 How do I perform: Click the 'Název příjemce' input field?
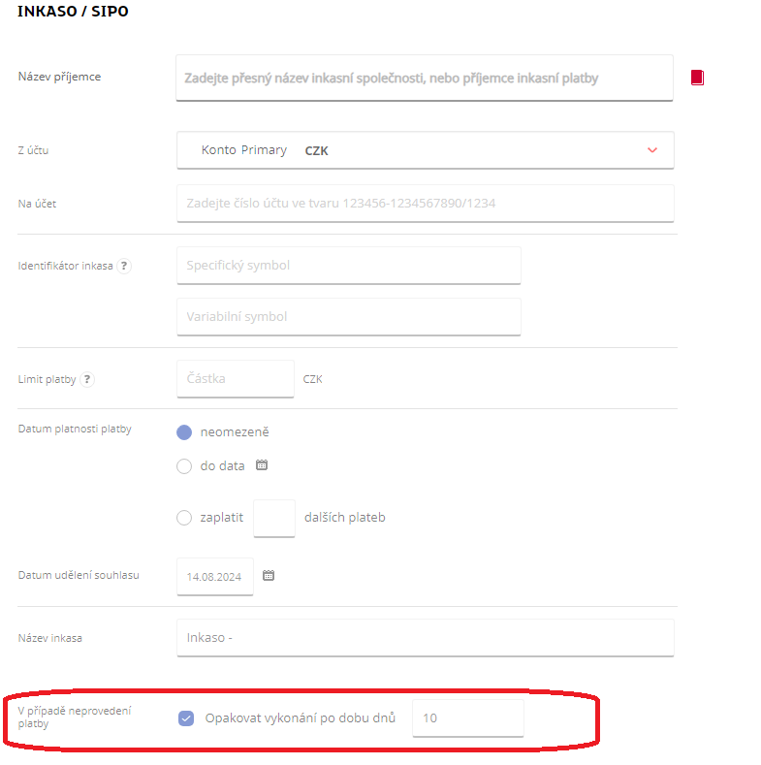[424, 78]
